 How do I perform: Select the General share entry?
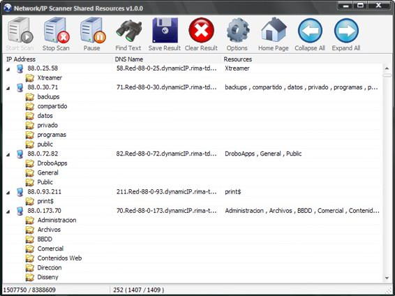click(48, 173)
